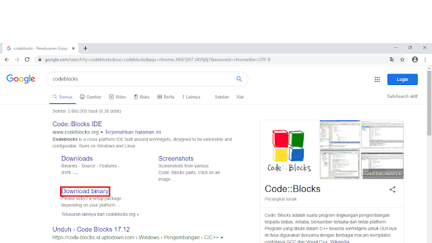Click the Wikipedia link in knowledge panel
Screen dimensions: 432x243
340,242
